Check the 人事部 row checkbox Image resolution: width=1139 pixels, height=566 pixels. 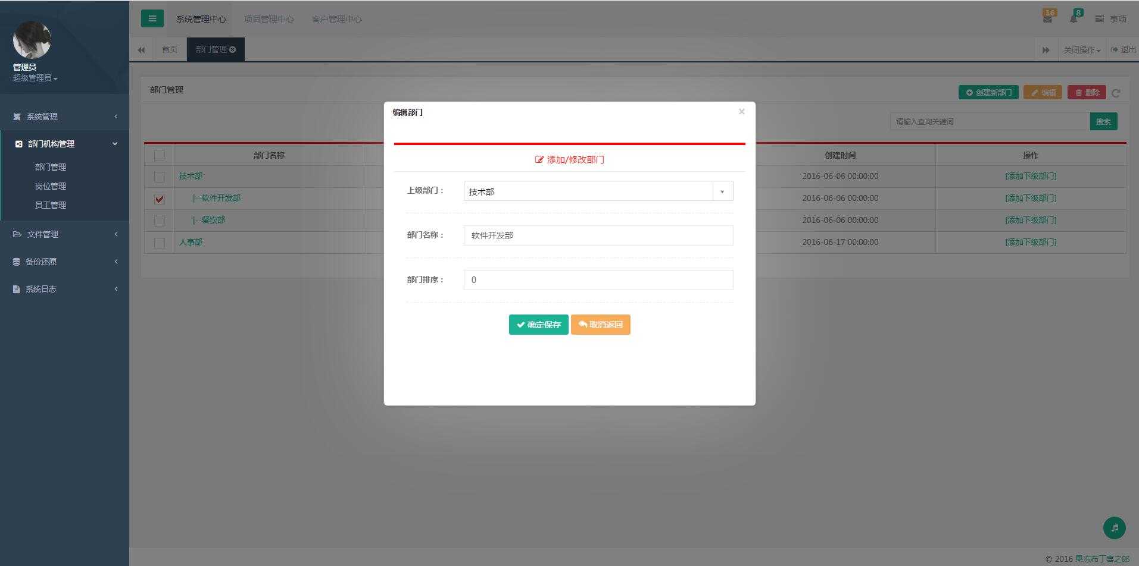[159, 243]
